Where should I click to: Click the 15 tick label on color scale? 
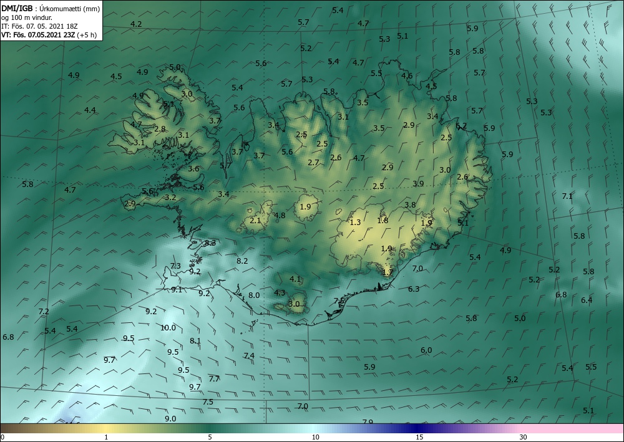click(x=419, y=438)
